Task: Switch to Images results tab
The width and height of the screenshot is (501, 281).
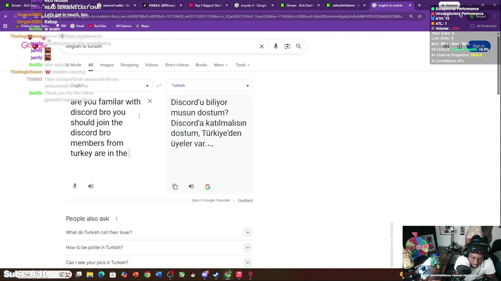Action: [106, 65]
